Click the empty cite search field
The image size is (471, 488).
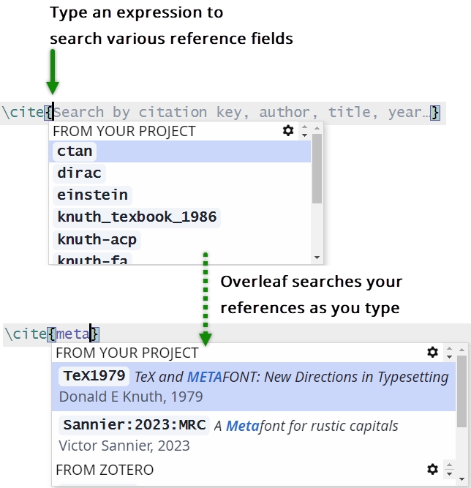pyautogui.click(x=241, y=113)
